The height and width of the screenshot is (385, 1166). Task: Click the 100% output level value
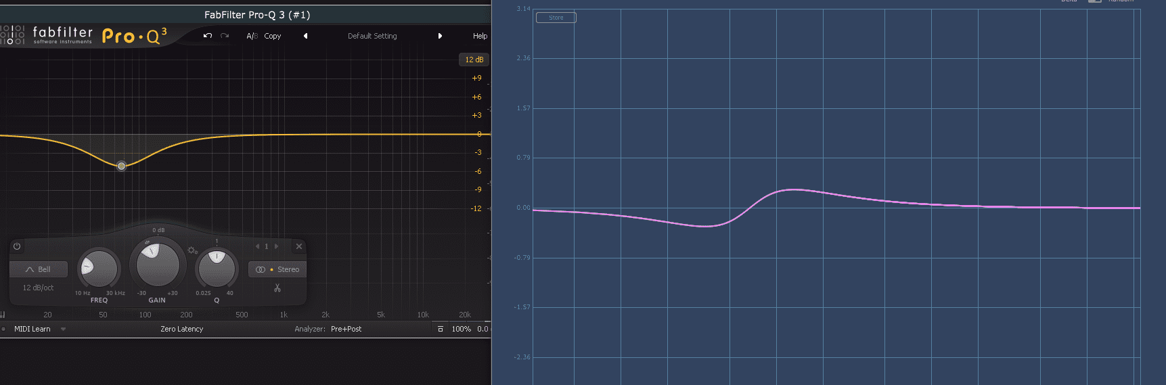pyautogui.click(x=462, y=329)
